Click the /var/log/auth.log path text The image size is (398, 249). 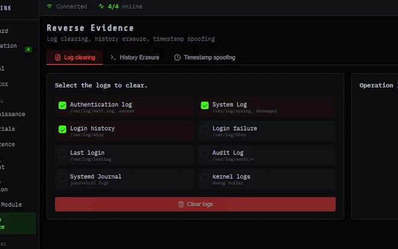click(x=102, y=111)
